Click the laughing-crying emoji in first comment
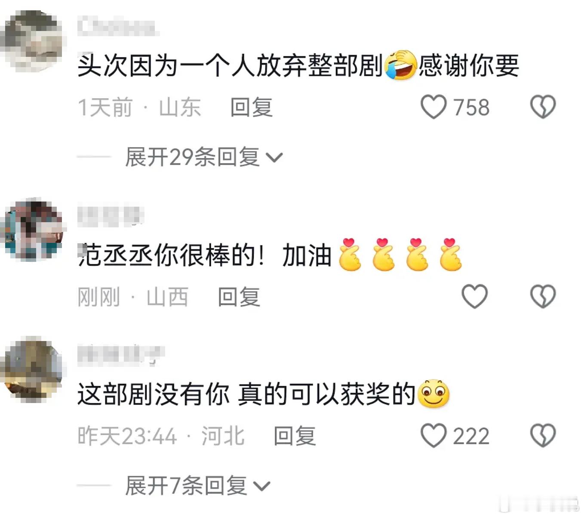 point(401,65)
